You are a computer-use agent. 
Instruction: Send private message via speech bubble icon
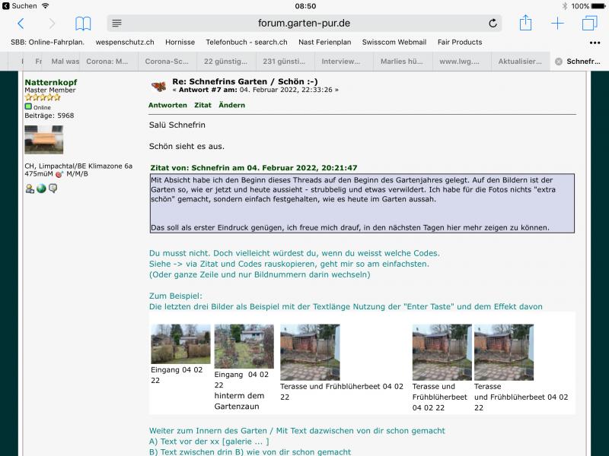tap(53, 188)
